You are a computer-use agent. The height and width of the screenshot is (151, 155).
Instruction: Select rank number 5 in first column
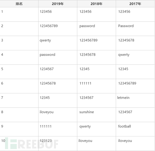[2, 69]
